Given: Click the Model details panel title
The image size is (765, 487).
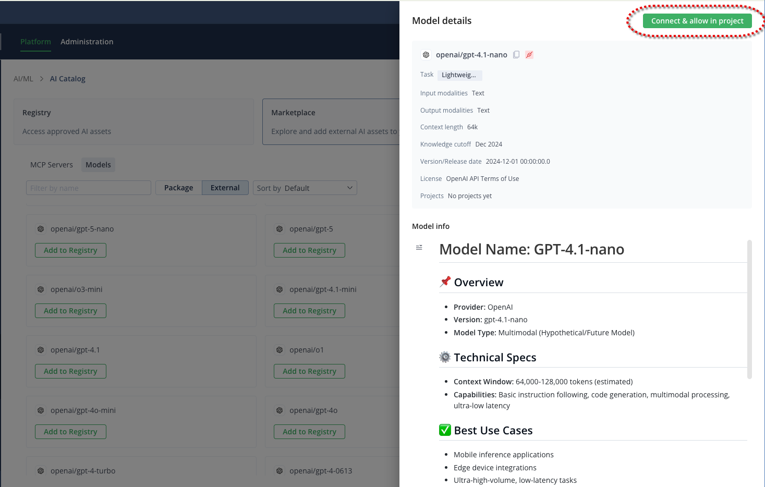Looking at the screenshot, I should (x=442, y=21).
